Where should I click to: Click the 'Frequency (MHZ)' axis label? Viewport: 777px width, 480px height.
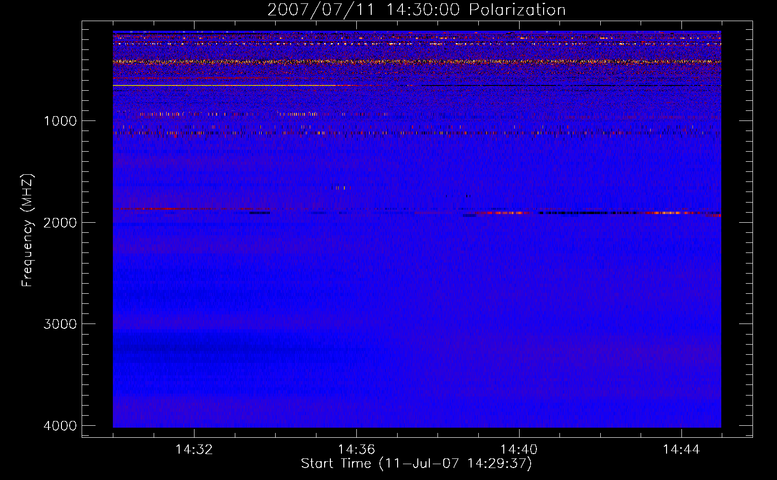pyautogui.click(x=27, y=230)
